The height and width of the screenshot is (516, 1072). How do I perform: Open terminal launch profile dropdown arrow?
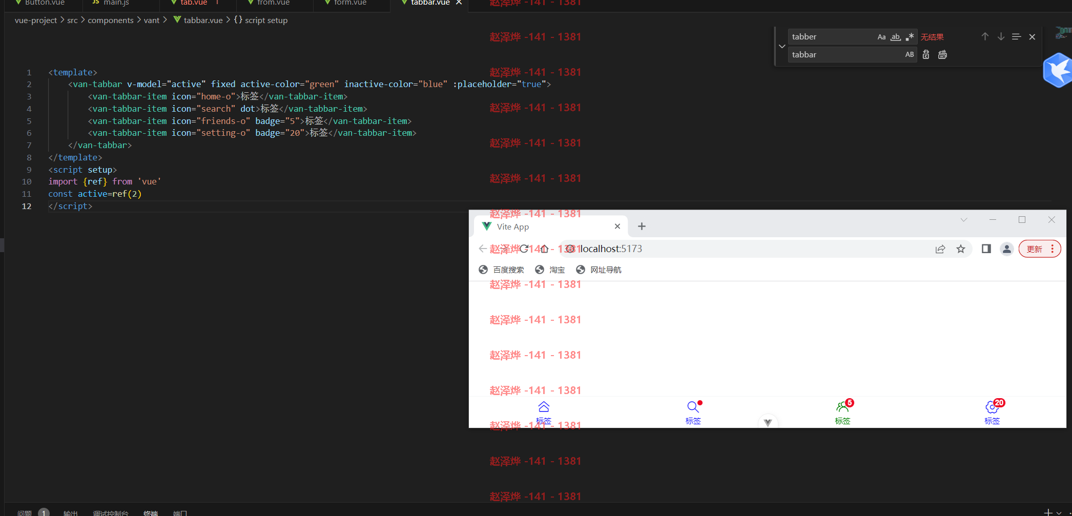pyautogui.click(x=1059, y=512)
